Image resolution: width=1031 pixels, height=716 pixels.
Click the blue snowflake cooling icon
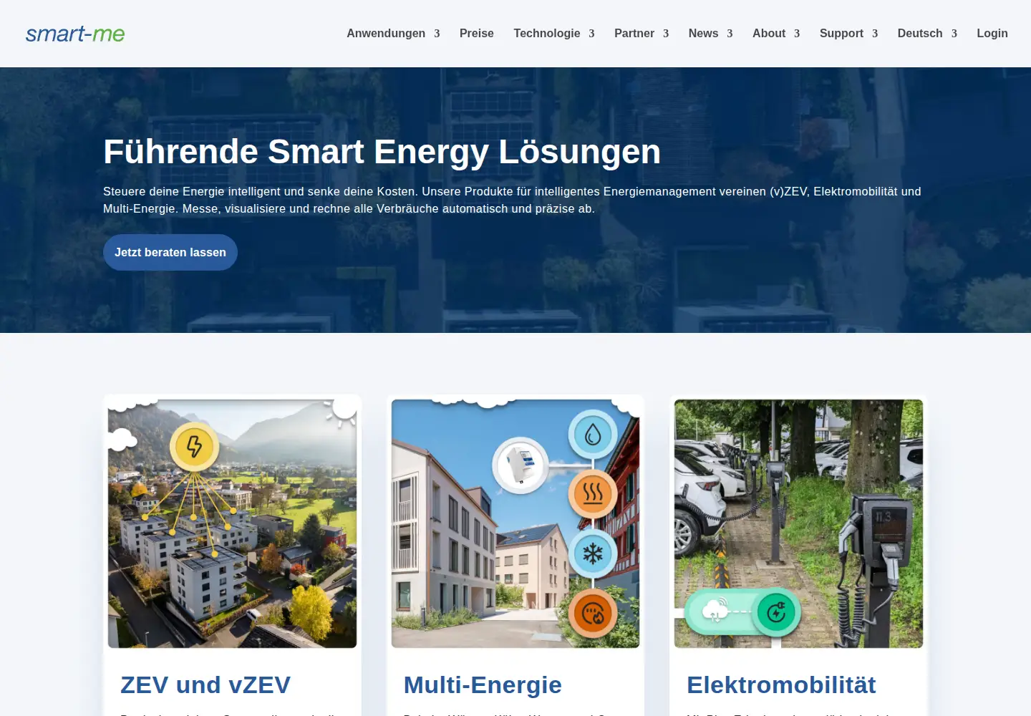pyautogui.click(x=593, y=553)
